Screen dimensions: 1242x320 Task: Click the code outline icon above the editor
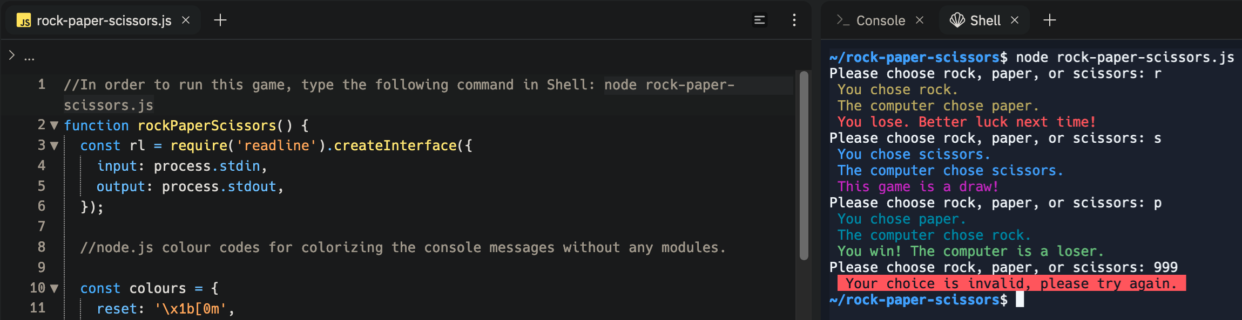coord(760,19)
